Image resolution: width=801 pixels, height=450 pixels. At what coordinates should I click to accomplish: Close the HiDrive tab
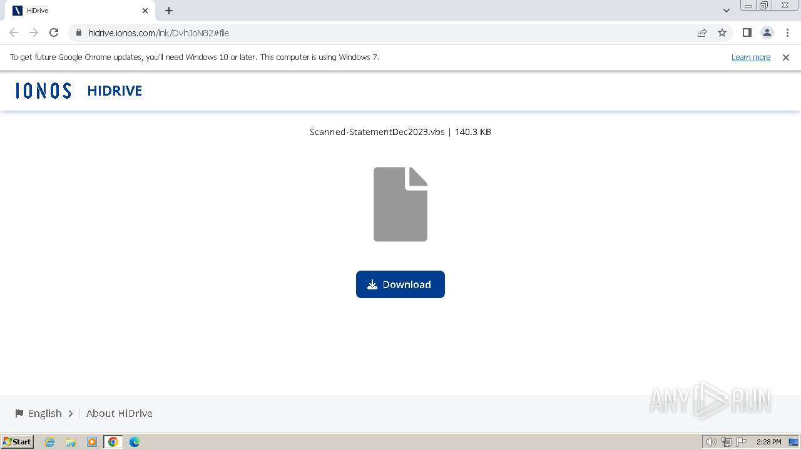click(x=145, y=11)
